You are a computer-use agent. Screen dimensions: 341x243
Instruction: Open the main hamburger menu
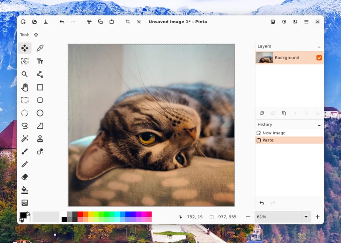(306, 22)
